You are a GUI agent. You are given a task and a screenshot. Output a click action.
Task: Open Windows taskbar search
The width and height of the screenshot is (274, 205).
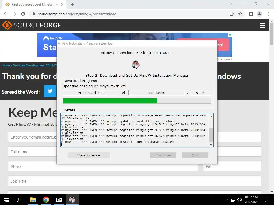(x=19, y=200)
